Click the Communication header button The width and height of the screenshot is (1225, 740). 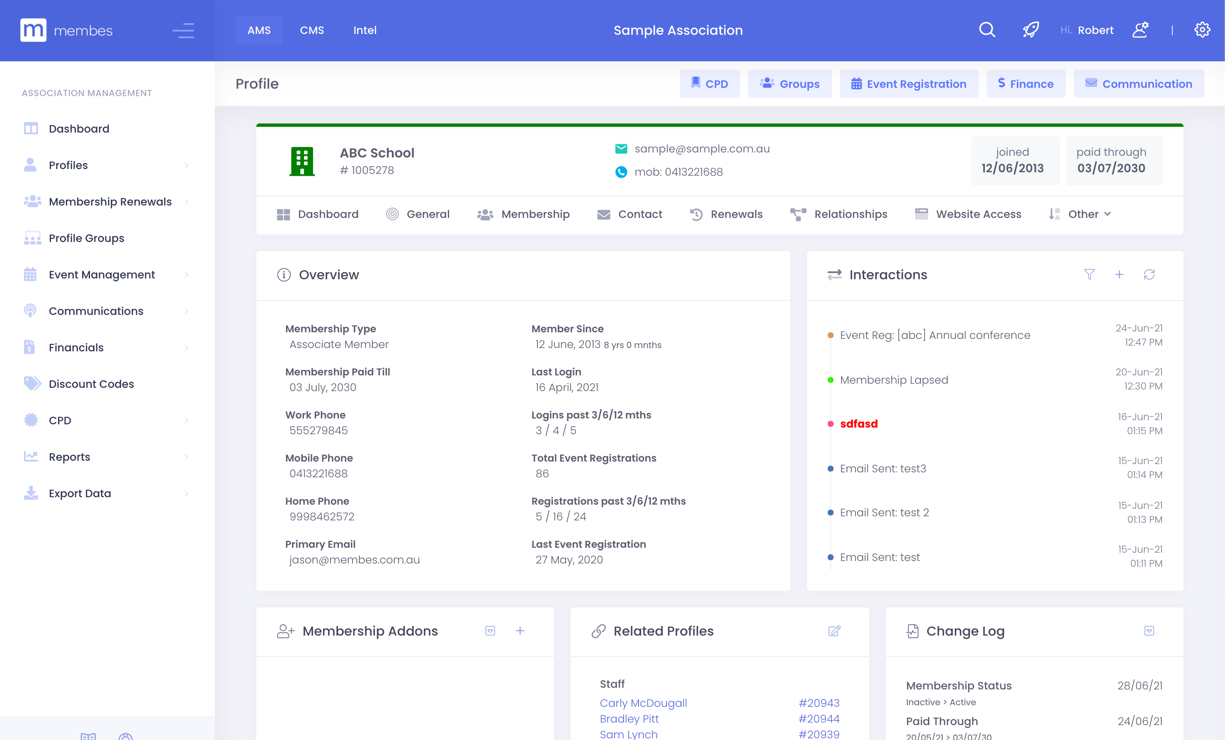point(1138,83)
